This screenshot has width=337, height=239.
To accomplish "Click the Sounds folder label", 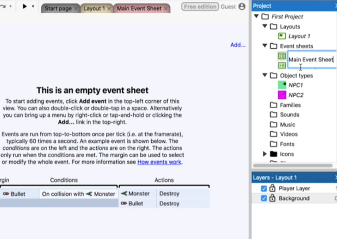I will coord(289,114).
